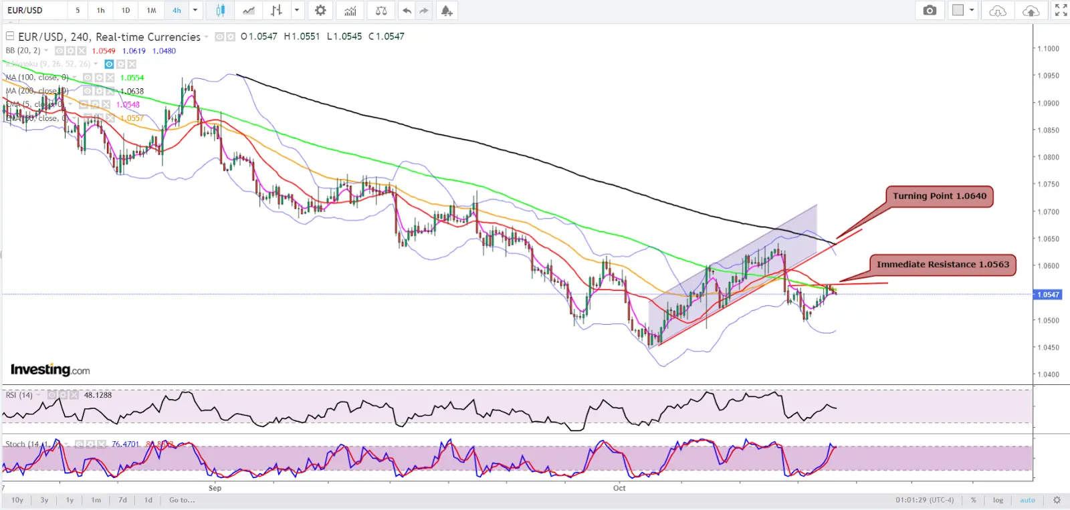
Task: Open chart settings gear in the toolbar
Action: (x=320, y=11)
